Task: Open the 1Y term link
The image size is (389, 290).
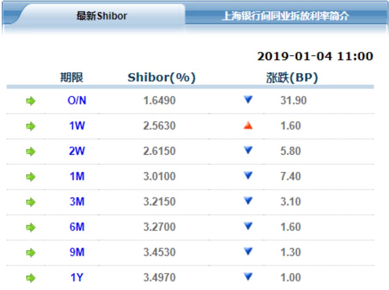Action: (77, 278)
